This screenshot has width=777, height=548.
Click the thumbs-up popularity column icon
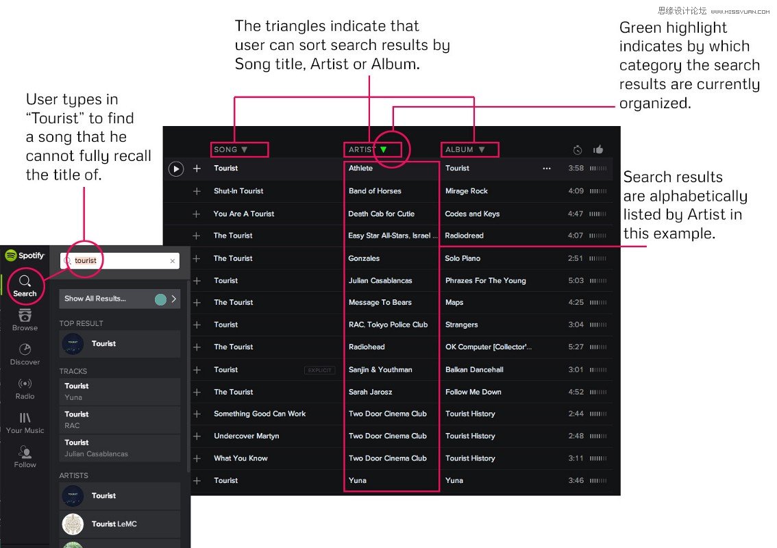pos(598,149)
